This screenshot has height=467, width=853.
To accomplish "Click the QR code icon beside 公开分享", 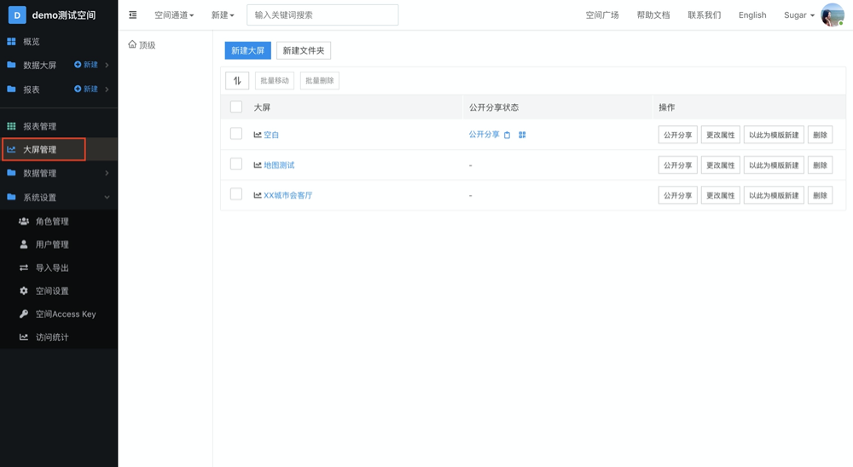I will click(x=522, y=135).
